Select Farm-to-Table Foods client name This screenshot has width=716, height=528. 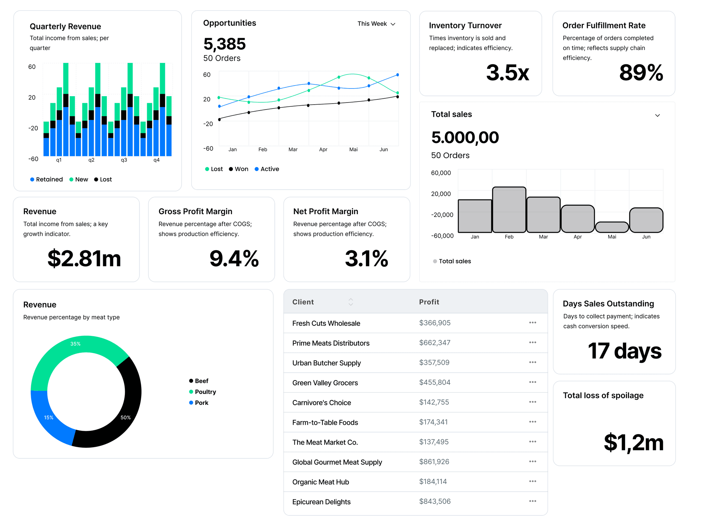tap(325, 423)
